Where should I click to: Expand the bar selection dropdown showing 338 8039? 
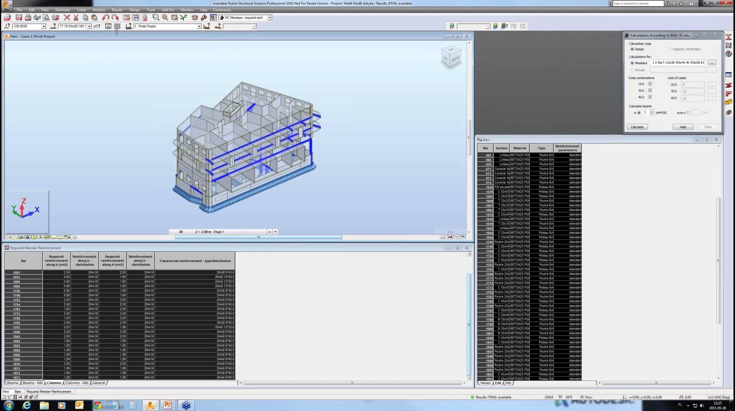pyautogui.click(x=44, y=26)
